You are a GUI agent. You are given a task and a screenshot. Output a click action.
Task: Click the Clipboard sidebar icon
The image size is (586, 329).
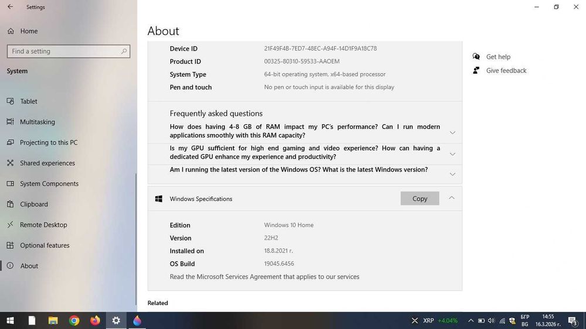pos(11,204)
